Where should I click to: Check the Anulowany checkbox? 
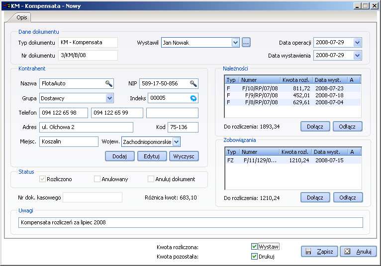pyautogui.click(x=97, y=179)
